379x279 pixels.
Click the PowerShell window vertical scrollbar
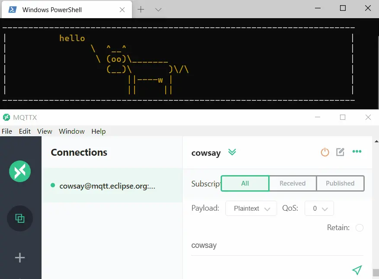click(378, 73)
